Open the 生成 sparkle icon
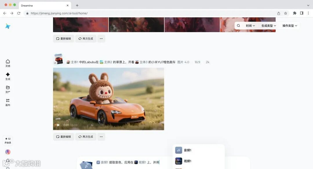313x169 pixels. click(x=8, y=76)
